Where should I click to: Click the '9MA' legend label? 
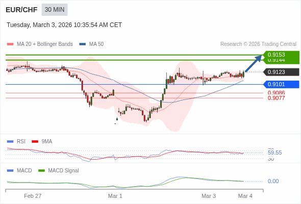coord(47,142)
